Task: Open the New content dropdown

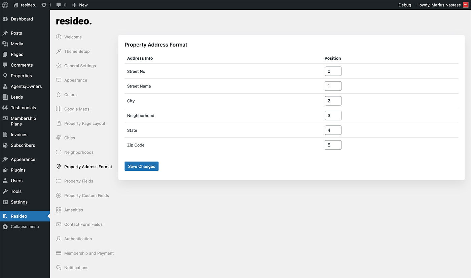Action: coord(80,5)
